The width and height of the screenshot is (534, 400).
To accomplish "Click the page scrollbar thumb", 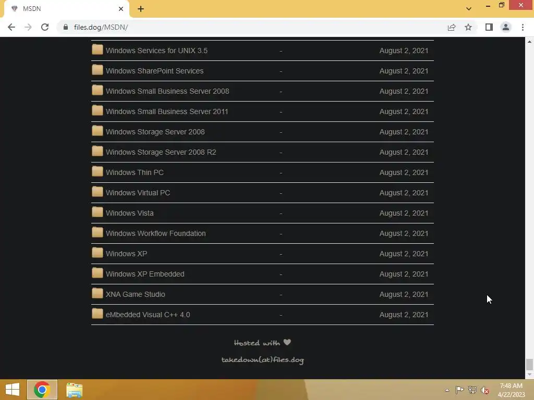I will pyautogui.click(x=529, y=365).
